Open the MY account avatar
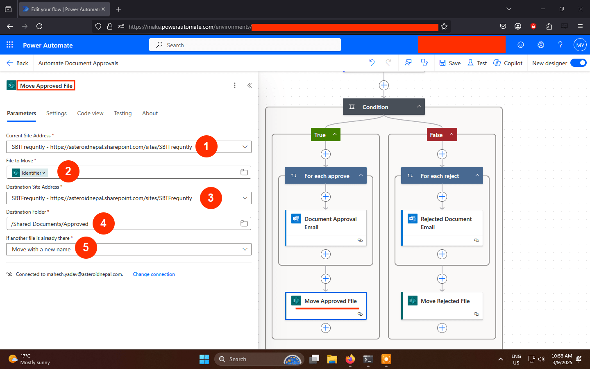Viewport: 590px width, 369px height. 580,45
